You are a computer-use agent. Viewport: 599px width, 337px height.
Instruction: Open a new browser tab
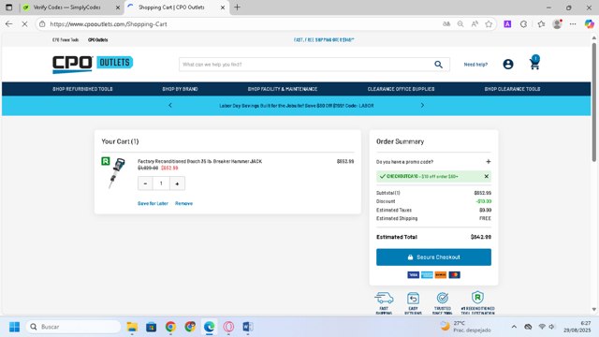(237, 7)
